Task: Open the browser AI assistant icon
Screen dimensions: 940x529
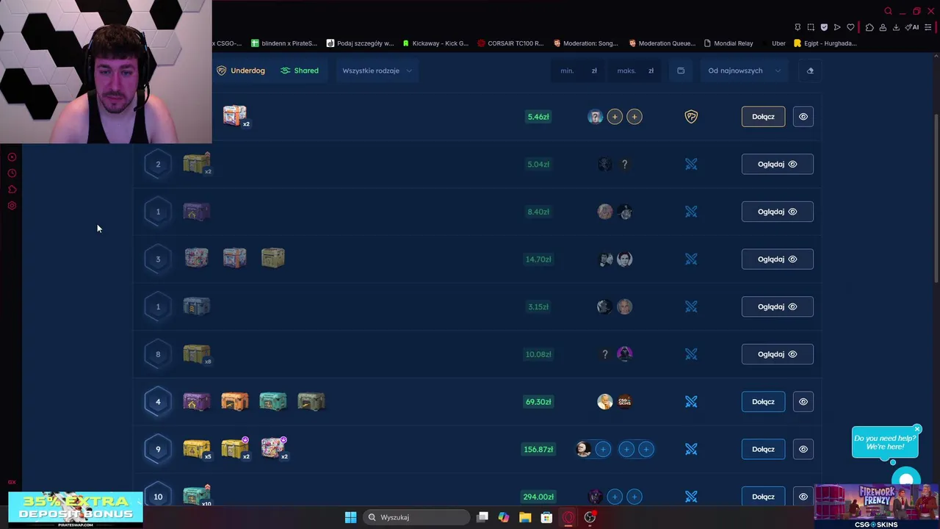Action: pos(912,27)
